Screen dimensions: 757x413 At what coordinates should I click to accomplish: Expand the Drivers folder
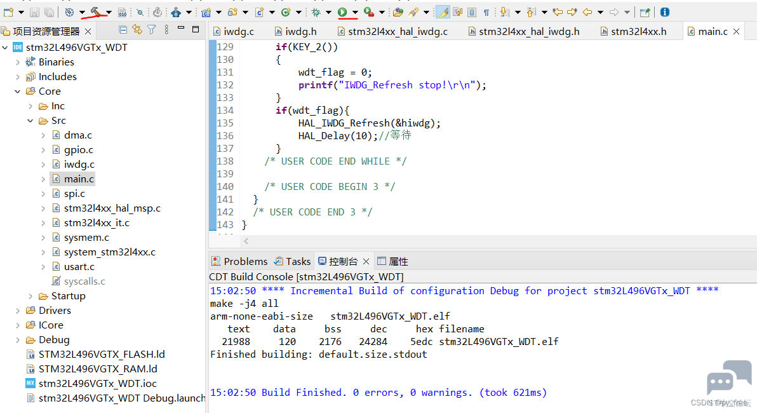pos(18,311)
